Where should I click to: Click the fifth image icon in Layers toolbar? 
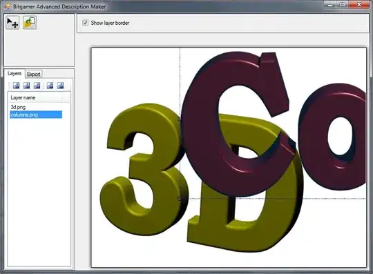60,86
